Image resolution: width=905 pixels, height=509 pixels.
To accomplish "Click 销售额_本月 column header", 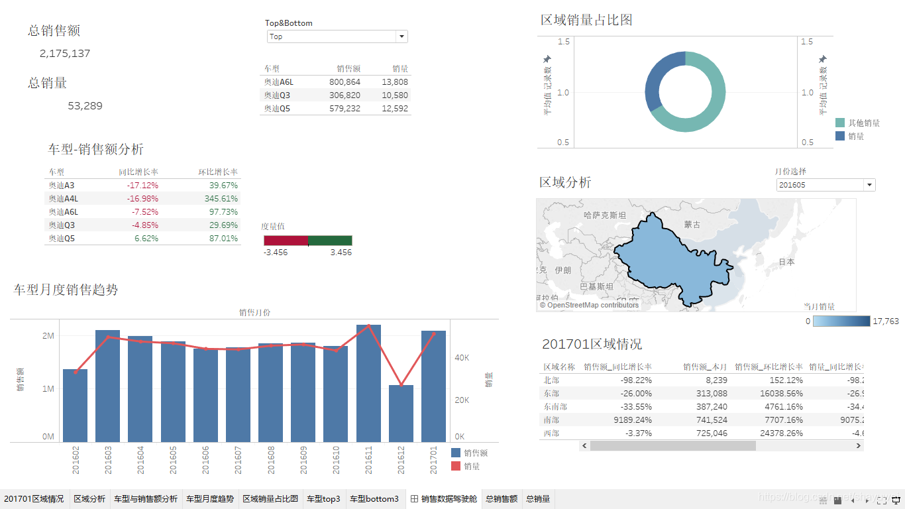I will pyautogui.click(x=705, y=367).
